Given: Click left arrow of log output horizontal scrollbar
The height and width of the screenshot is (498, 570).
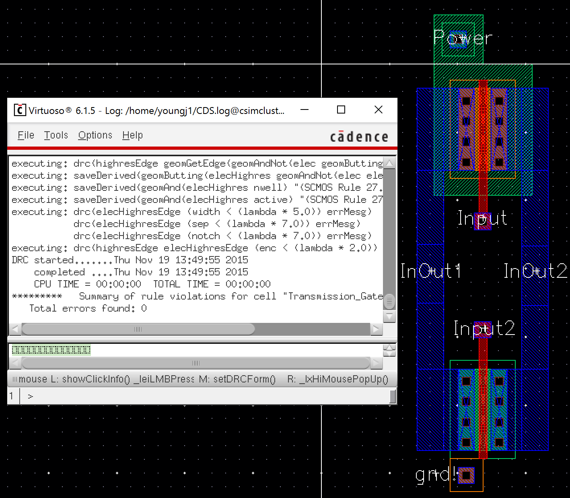Looking at the screenshot, I should (15, 329).
